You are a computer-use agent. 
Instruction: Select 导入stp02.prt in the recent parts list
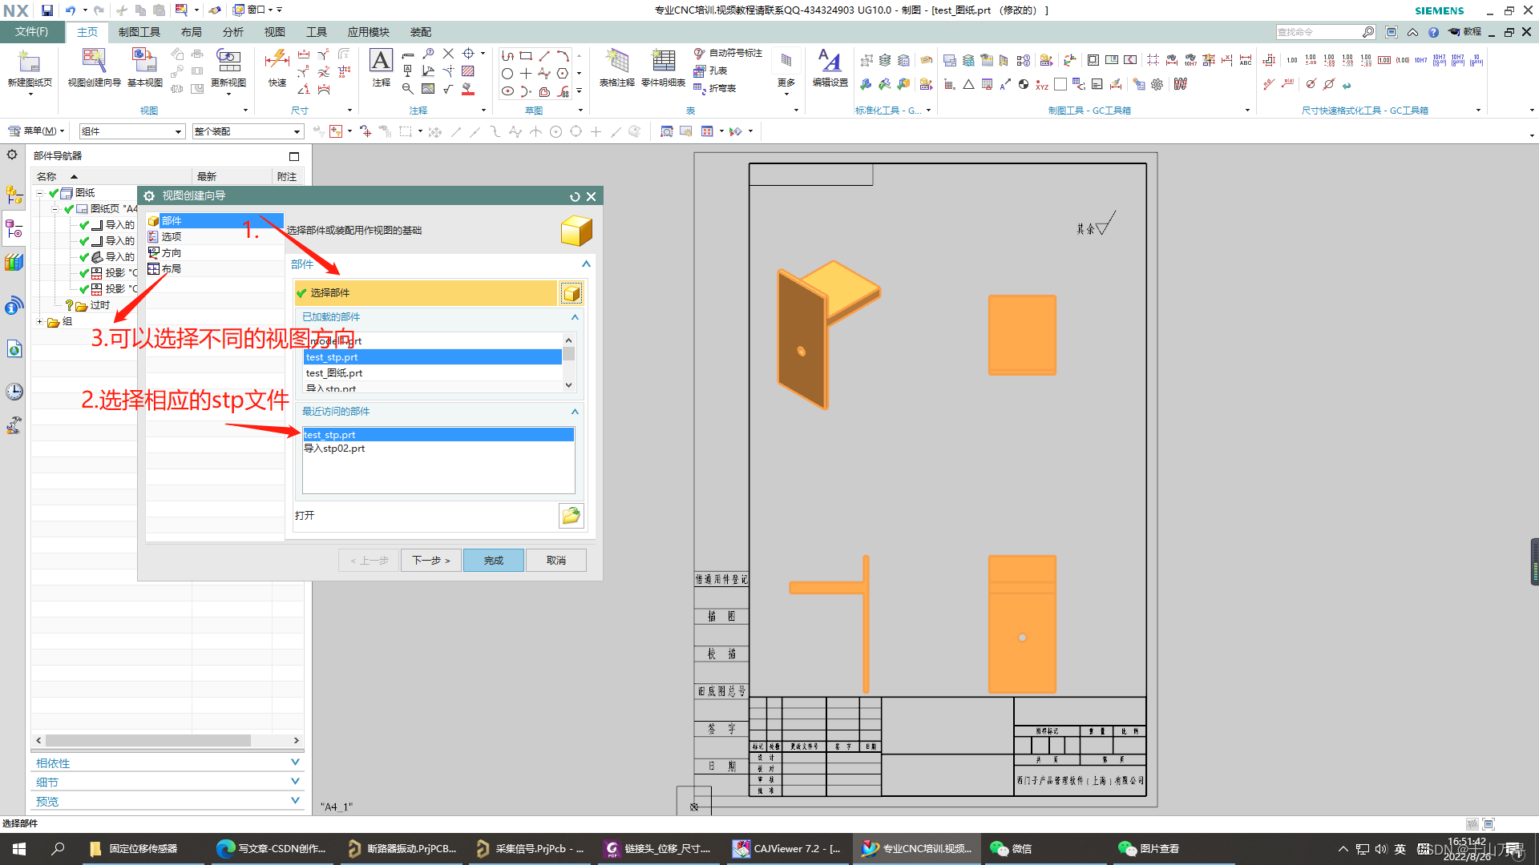(x=334, y=449)
